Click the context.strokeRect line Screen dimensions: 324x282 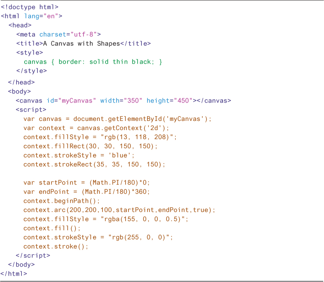[x=94, y=165]
